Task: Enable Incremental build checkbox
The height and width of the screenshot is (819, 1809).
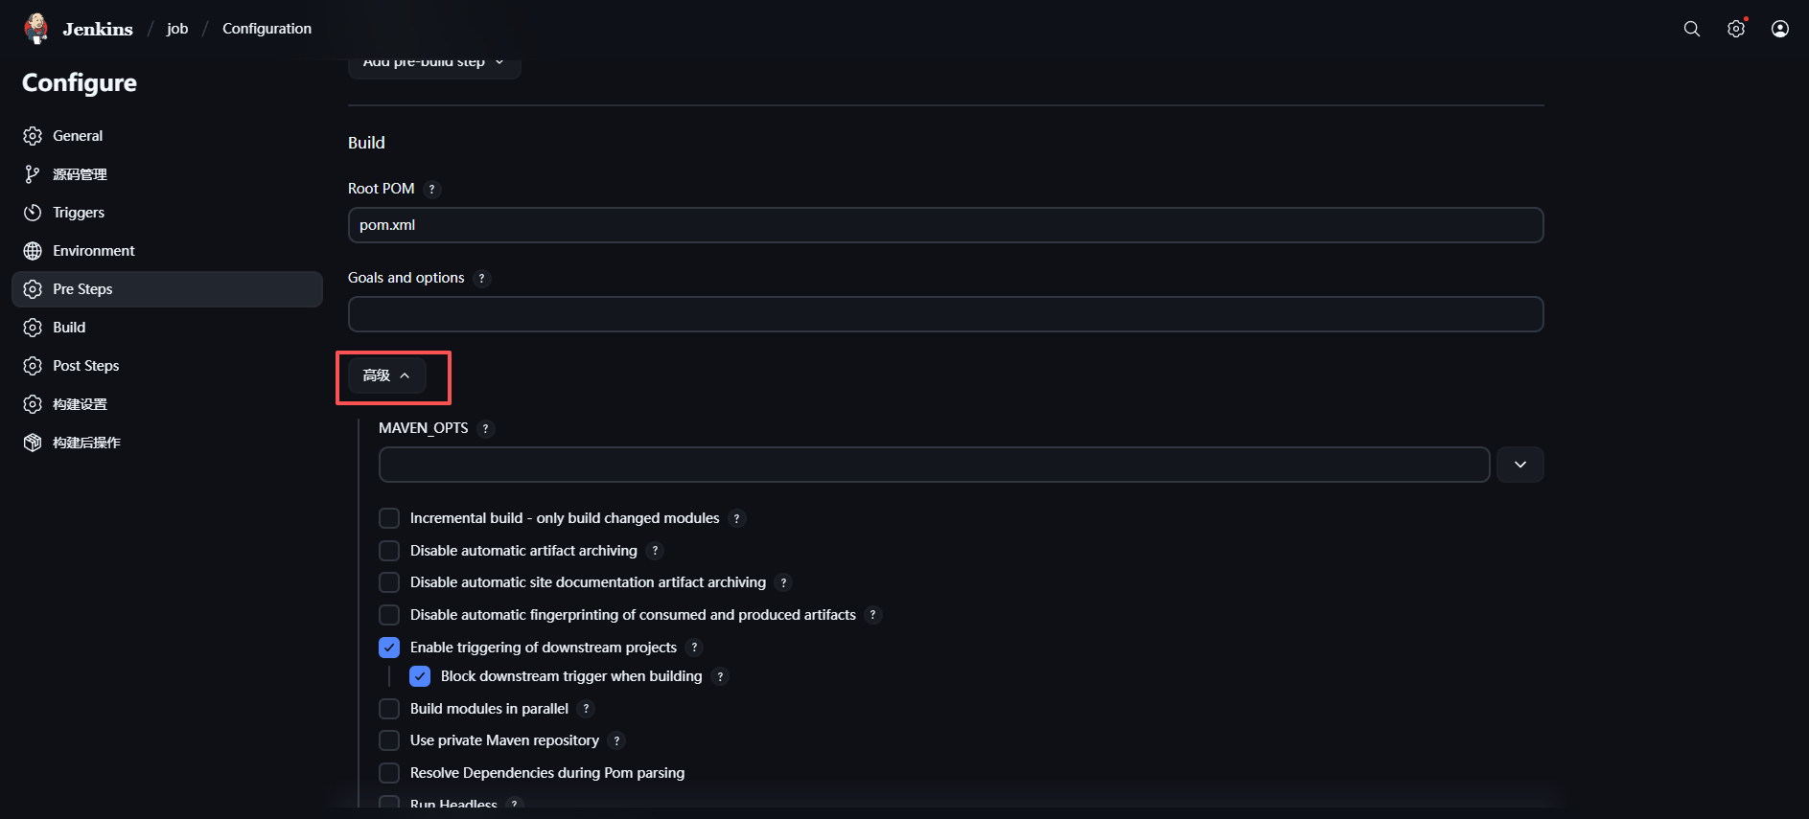Action: [x=389, y=518]
